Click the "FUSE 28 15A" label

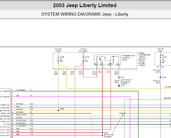(62, 59)
